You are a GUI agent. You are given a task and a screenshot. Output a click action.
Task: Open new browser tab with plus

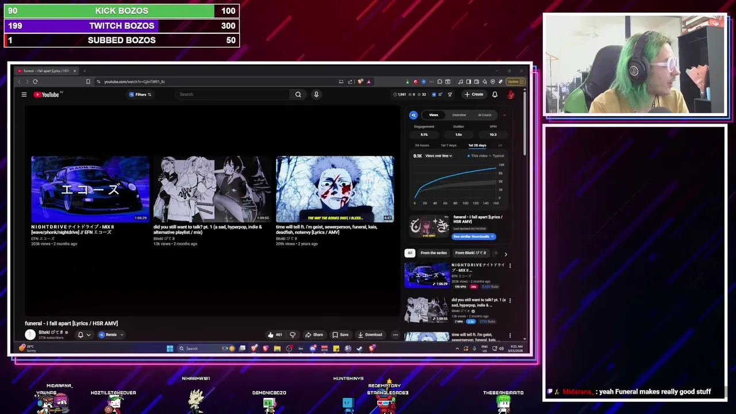coord(85,71)
